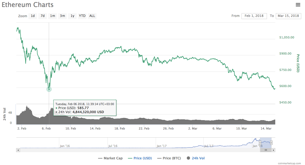
Task: Click the navigator scrollbar right arrow
Action: click(x=273, y=150)
